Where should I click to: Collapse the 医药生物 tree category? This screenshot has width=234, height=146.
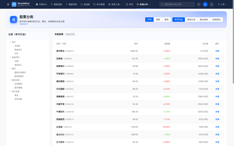coord(10,80)
